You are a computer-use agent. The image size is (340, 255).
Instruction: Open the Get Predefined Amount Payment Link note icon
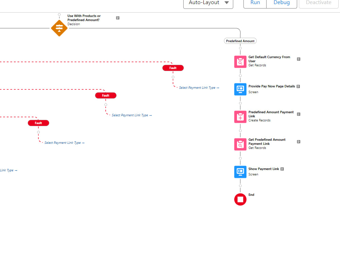tap(299, 141)
